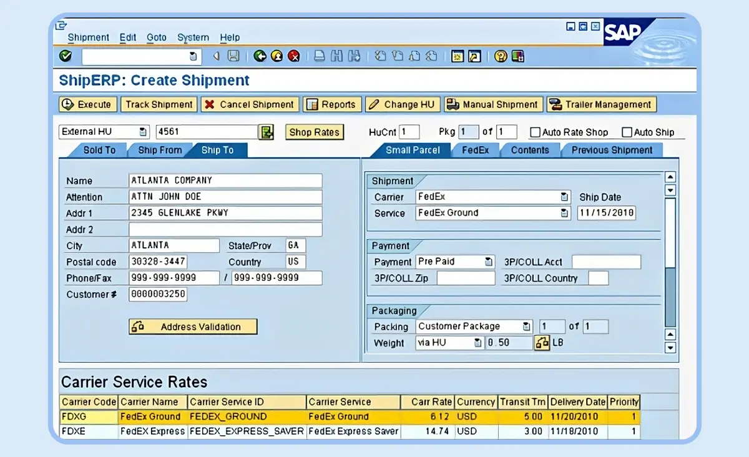Click the Ship Date field 11/15/2010

pyautogui.click(x=607, y=213)
